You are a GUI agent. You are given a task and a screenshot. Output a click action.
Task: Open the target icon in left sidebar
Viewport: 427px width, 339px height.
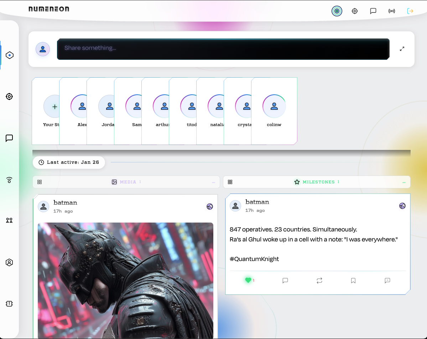[9, 97]
